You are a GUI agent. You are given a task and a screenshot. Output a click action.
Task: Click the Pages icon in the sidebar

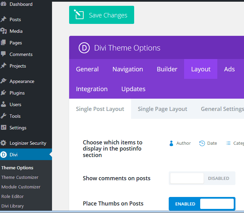coord(3,43)
